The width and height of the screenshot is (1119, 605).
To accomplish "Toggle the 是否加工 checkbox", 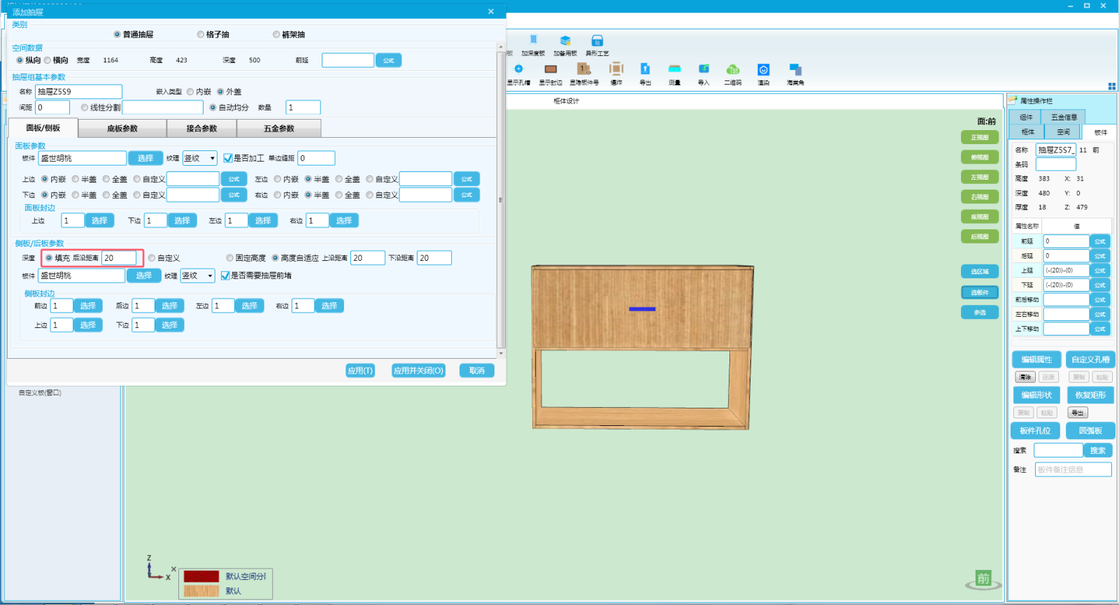I will tap(227, 158).
